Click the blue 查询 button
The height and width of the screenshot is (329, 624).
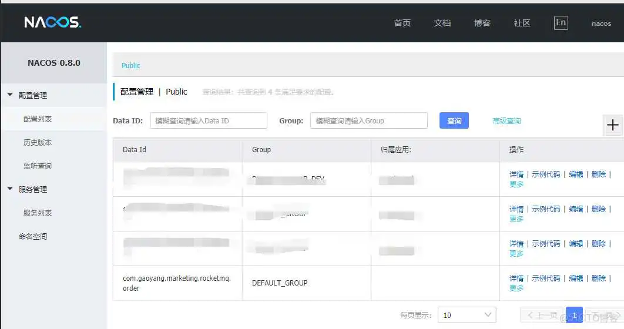[x=454, y=120]
